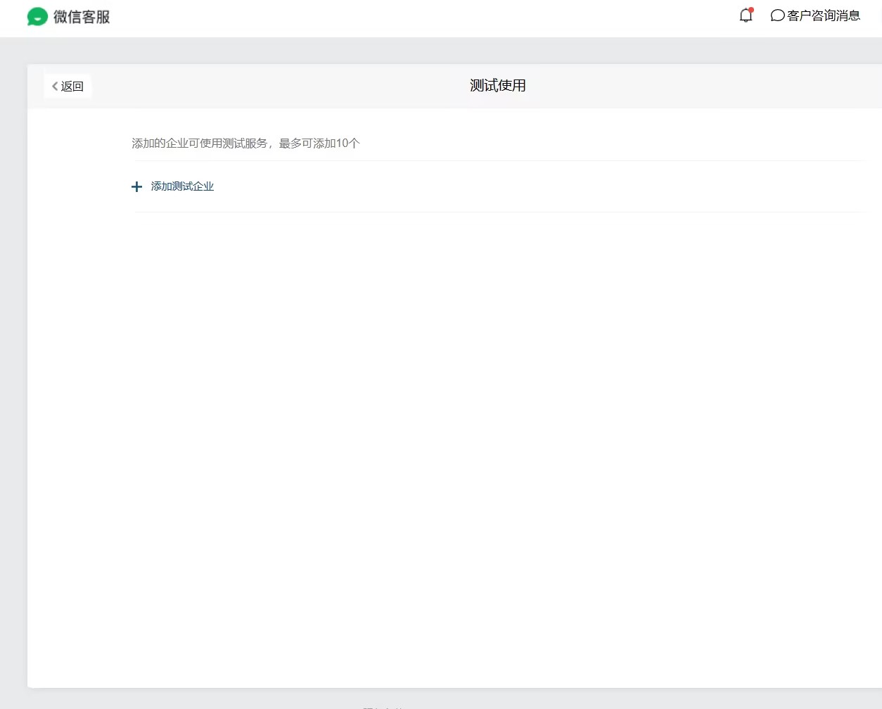Click the 最多可添加10个 limit text
The image size is (882, 709).
(319, 143)
